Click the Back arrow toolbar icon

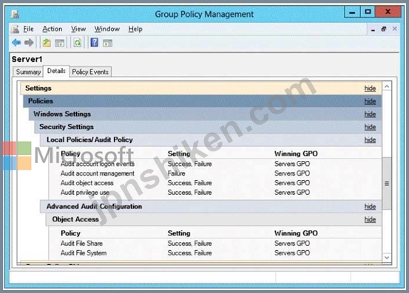(16, 42)
